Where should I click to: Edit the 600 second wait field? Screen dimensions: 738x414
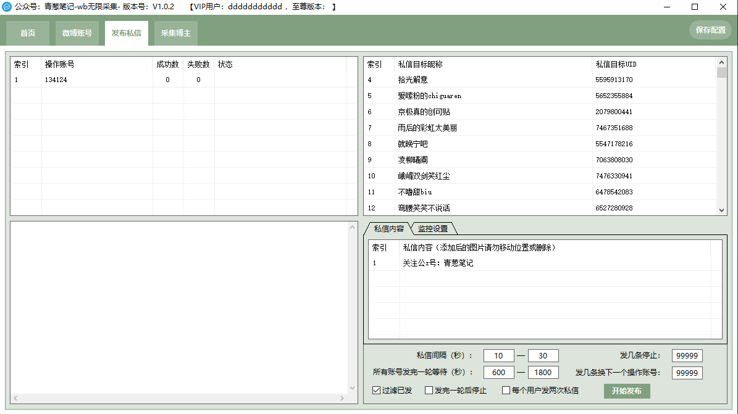coord(498,372)
